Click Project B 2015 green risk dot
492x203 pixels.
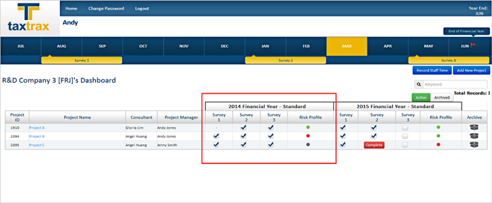[438, 136]
